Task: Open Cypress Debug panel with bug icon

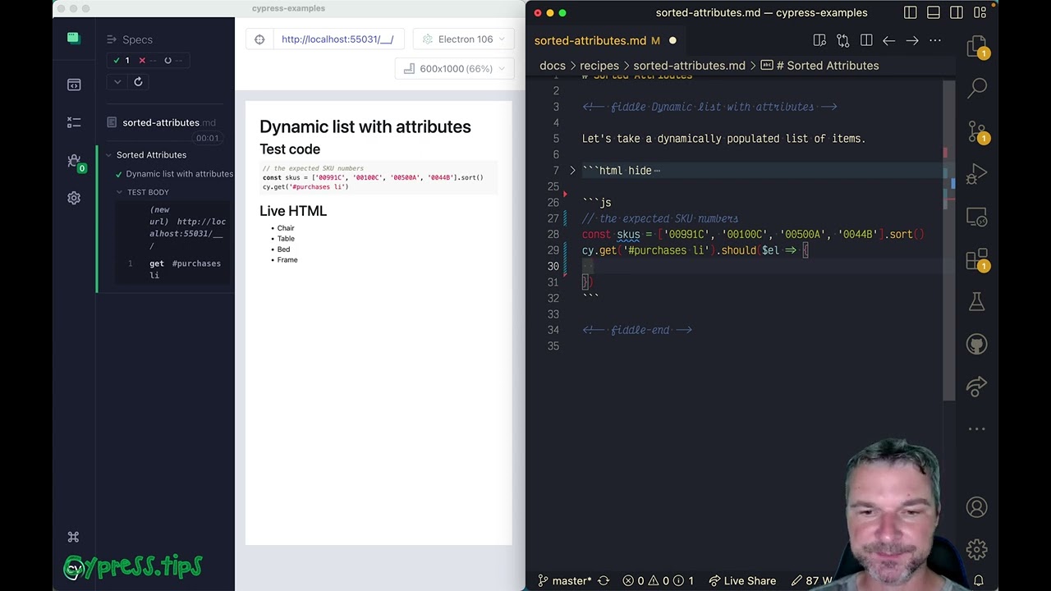Action: tap(74, 160)
